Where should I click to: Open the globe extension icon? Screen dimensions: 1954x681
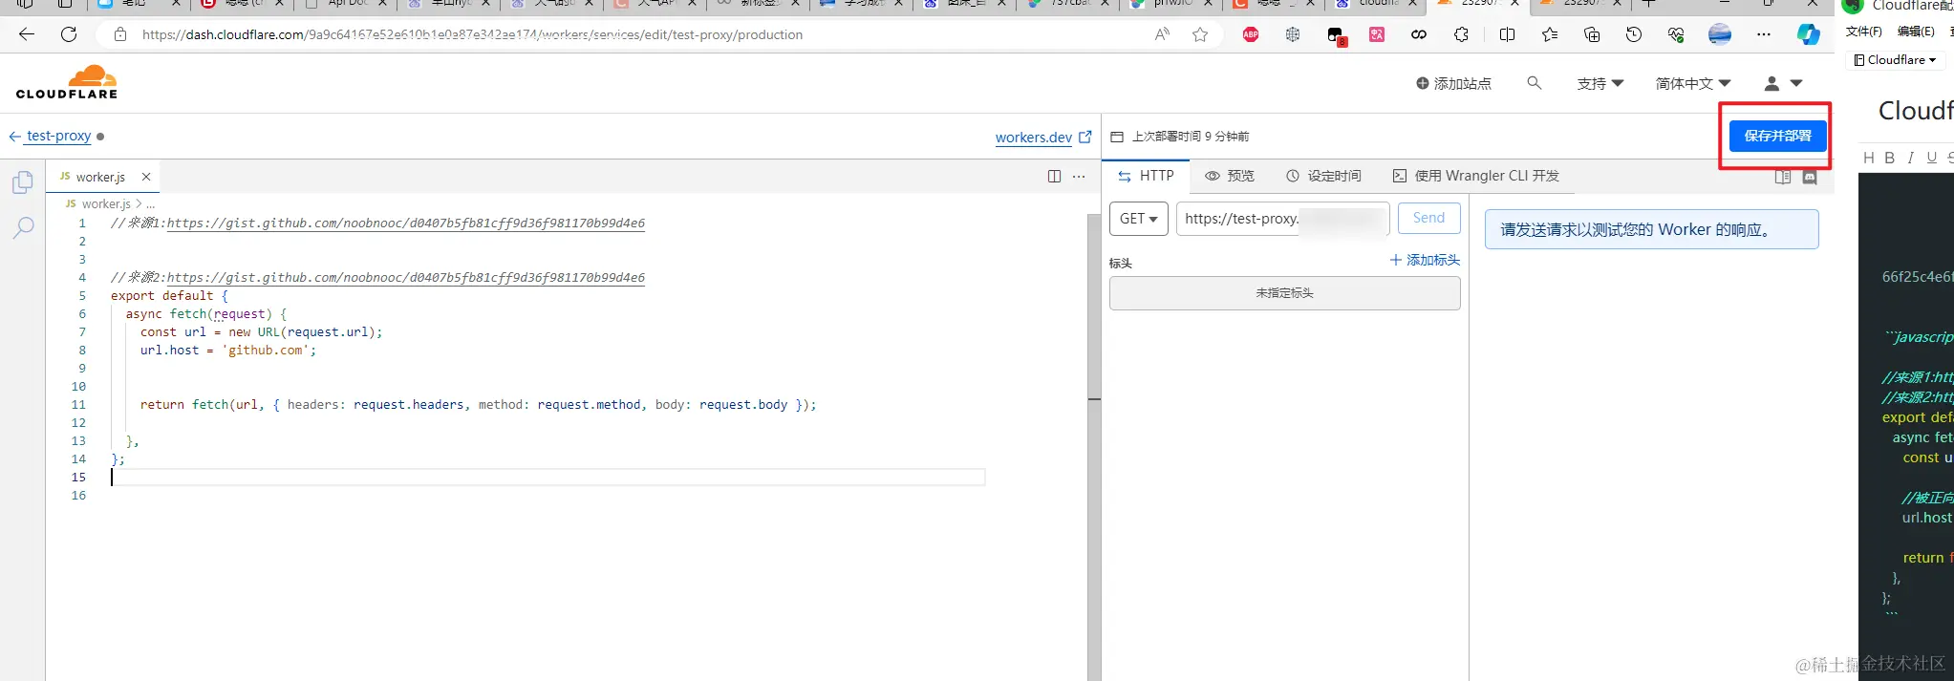[1293, 34]
